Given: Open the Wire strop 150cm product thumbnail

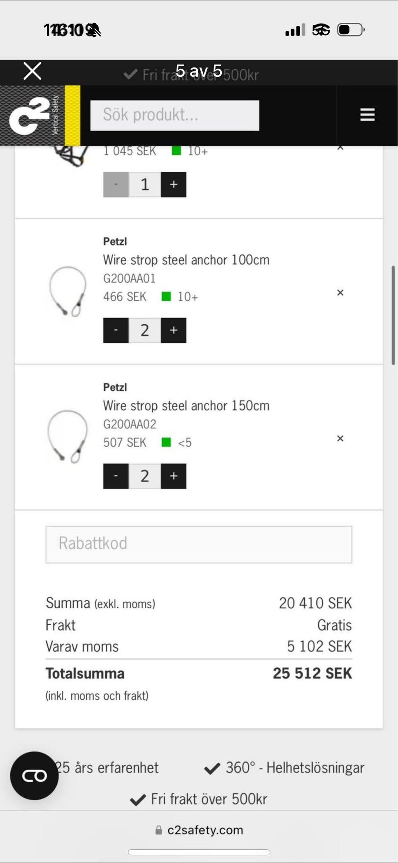Looking at the screenshot, I should (68, 437).
